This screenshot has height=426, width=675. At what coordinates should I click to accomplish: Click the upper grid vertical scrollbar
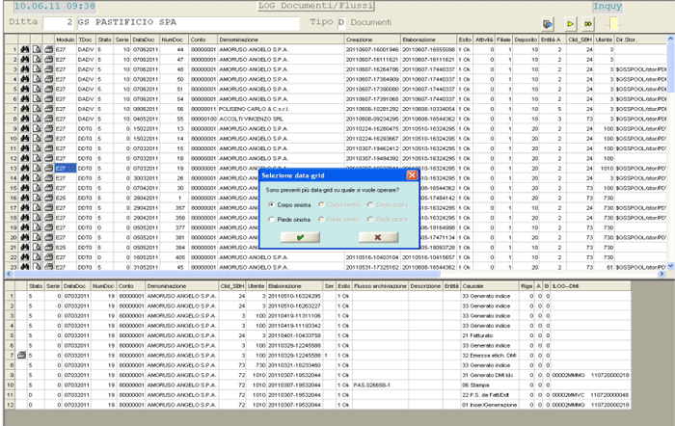(668, 145)
